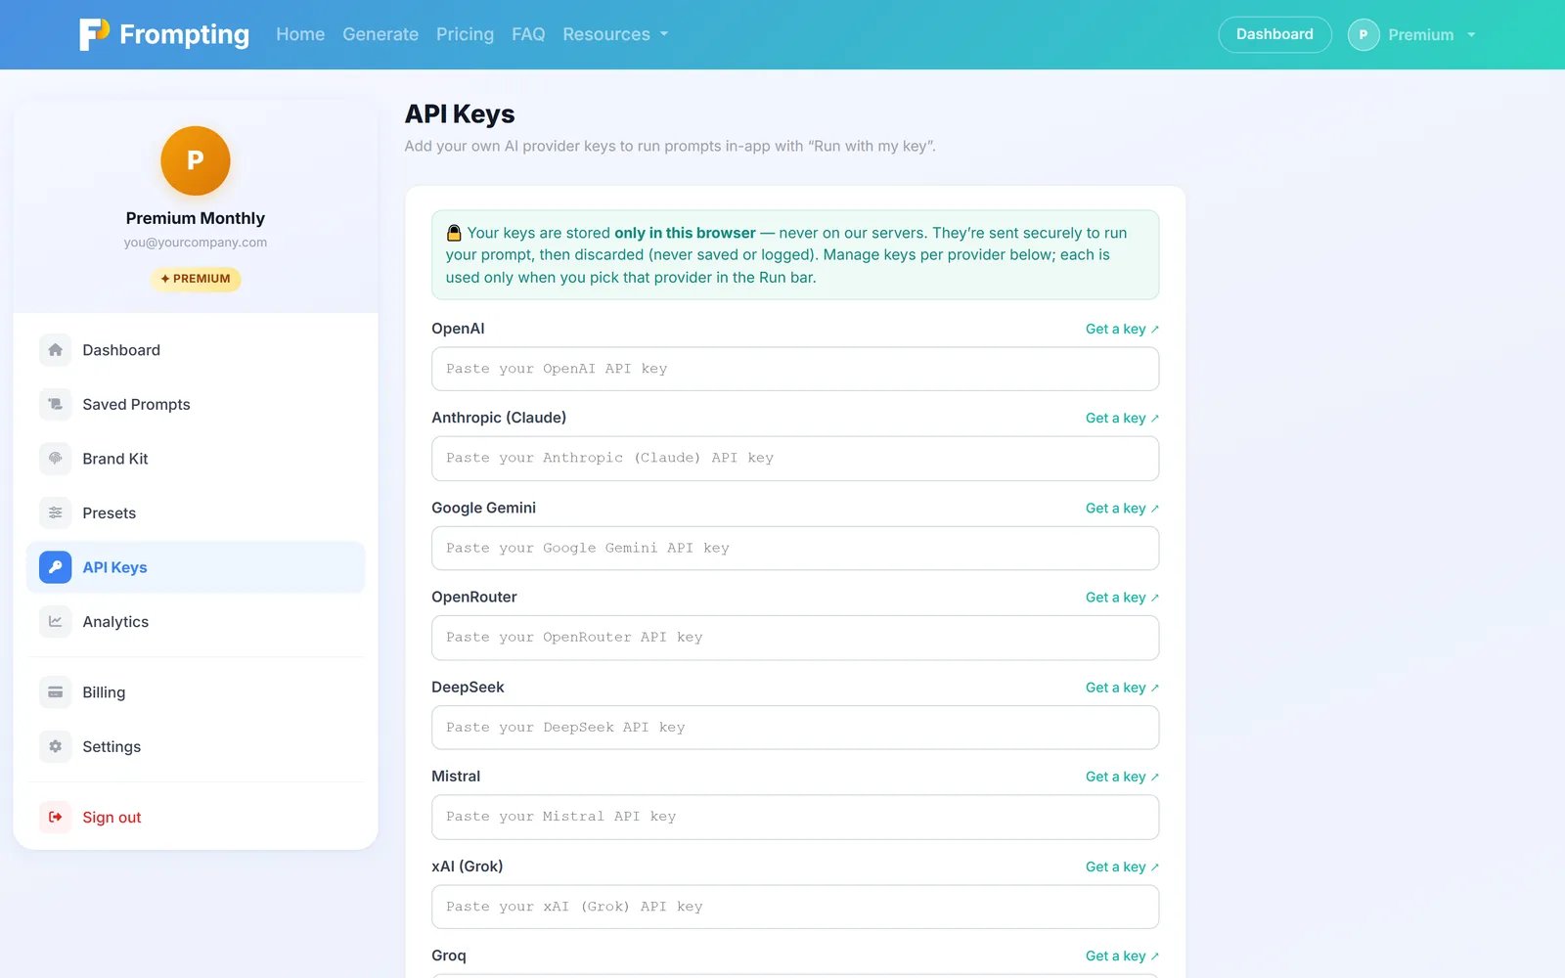Click Get a key for Google Gemini
Image resolution: width=1565 pixels, height=978 pixels.
coord(1122,508)
